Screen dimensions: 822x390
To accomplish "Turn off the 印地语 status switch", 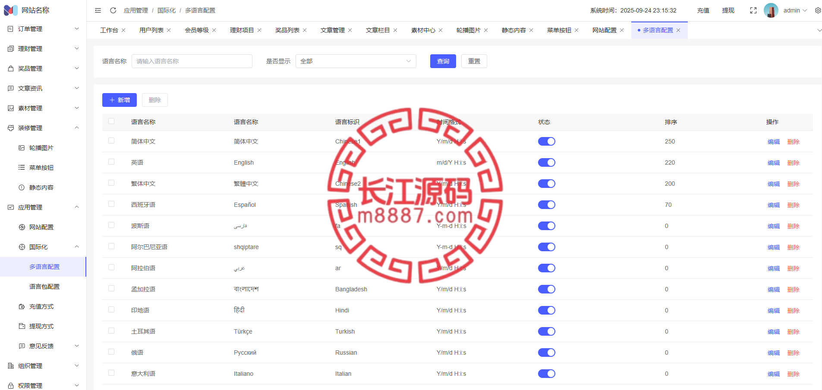I will click(x=546, y=310).
